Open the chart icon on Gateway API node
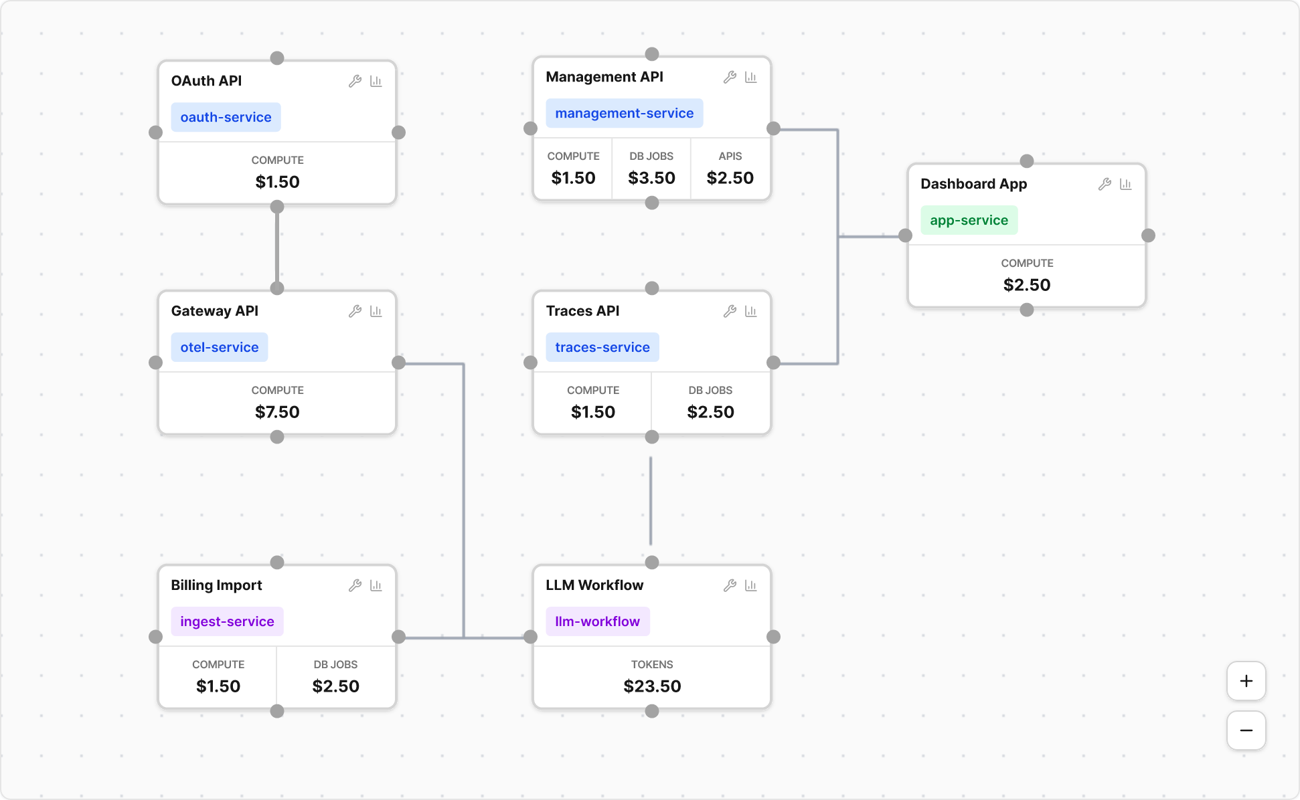Viewport: 1300px width, 800px height. [x=376, y=311]
